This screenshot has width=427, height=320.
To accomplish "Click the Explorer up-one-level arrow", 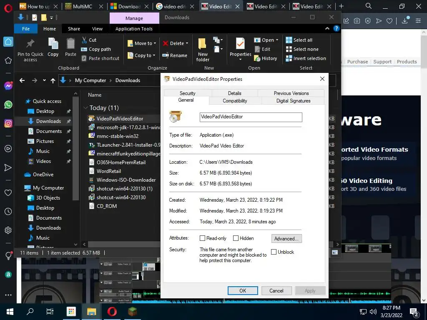I will click(53, 80).
